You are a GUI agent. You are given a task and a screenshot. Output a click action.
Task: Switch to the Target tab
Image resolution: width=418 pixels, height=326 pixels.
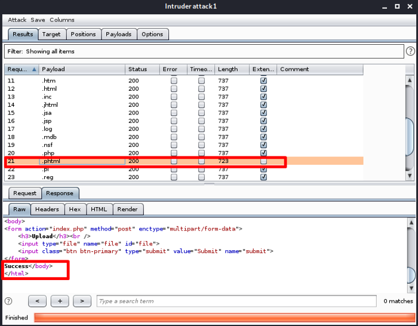(51, 35)
